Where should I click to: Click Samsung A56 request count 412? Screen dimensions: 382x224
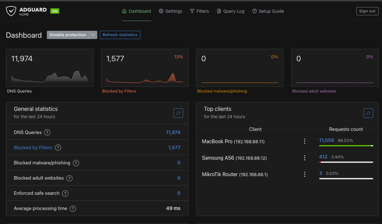pos(323,157)
